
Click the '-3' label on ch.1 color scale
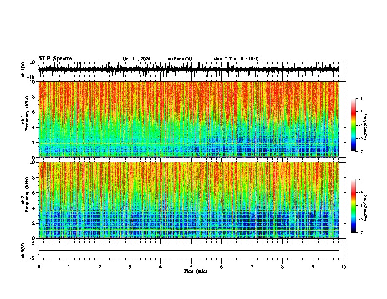361,98
